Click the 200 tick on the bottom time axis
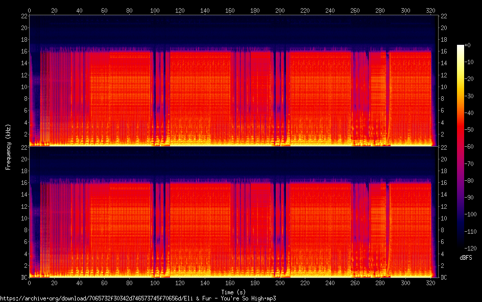This screenshot has height=302, width=482. (280, 283)
